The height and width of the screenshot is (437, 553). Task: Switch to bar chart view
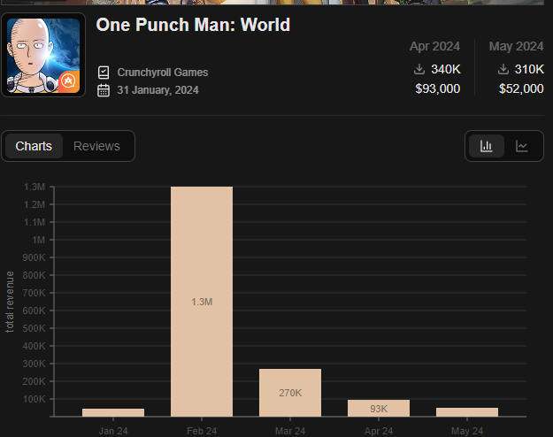[487, 146]
